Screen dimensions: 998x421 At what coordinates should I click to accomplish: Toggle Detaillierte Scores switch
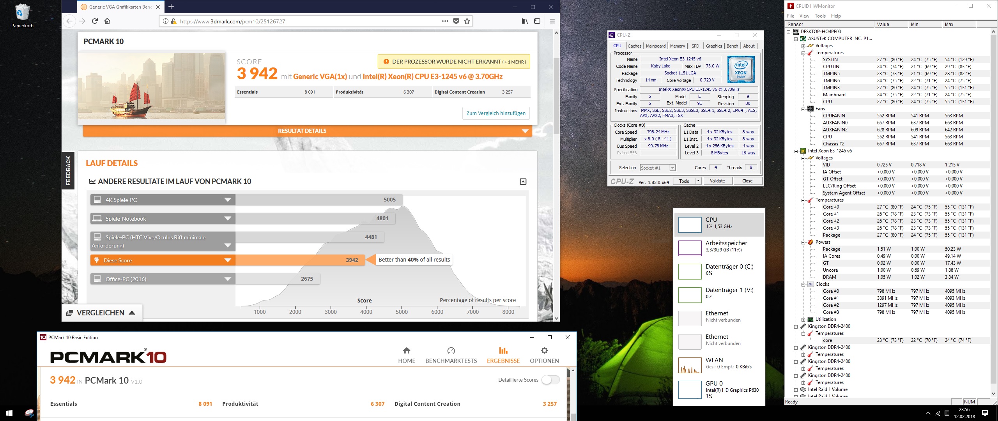[550, 380]
